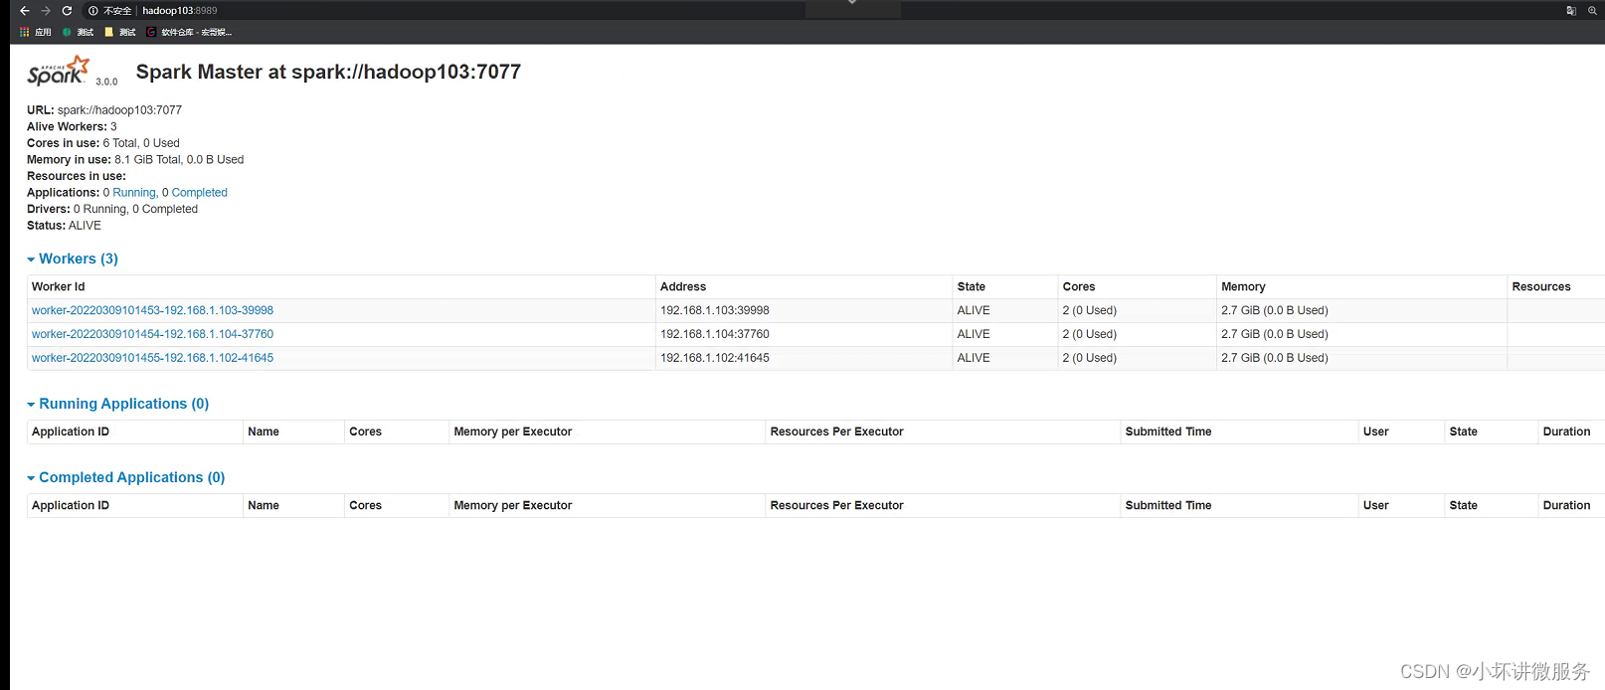The width and height of the screenshot is (1605, 690).
Task: Click the Memory in use summary line
Action: point(135,159)
